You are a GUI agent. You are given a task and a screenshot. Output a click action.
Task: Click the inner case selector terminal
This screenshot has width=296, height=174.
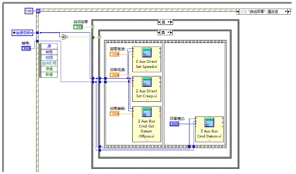pyautogui.click(x=100, y=37)
